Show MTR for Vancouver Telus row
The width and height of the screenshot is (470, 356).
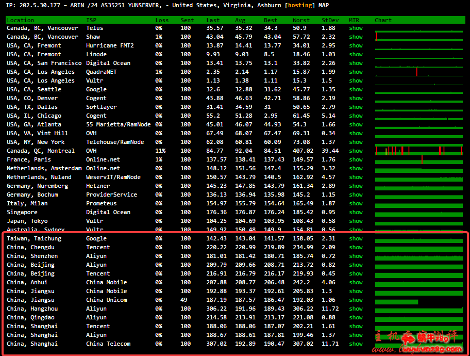(356, 28)
